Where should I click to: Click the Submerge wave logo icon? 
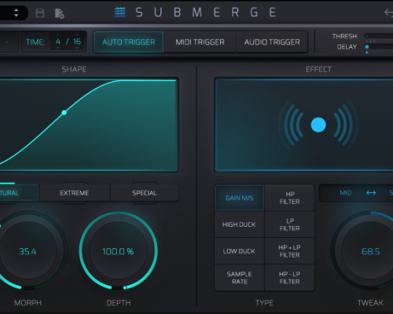click(119, 12)
